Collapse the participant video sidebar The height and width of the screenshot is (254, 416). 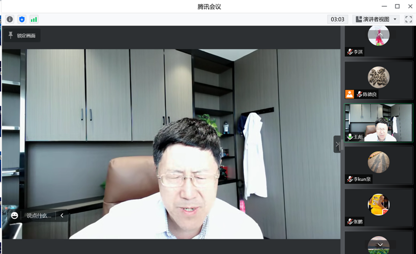tap(337, 144)
